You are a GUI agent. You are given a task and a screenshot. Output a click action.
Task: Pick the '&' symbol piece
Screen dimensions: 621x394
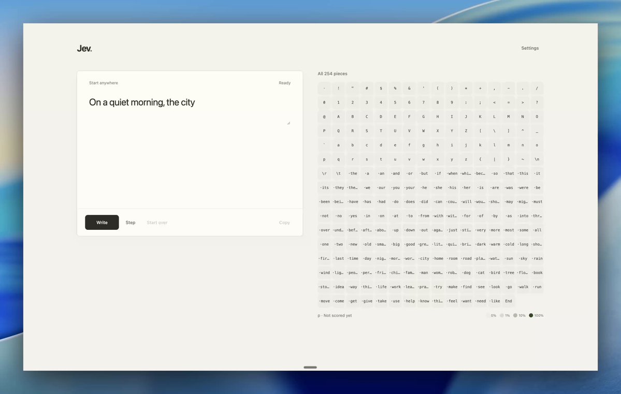[410, 89]
